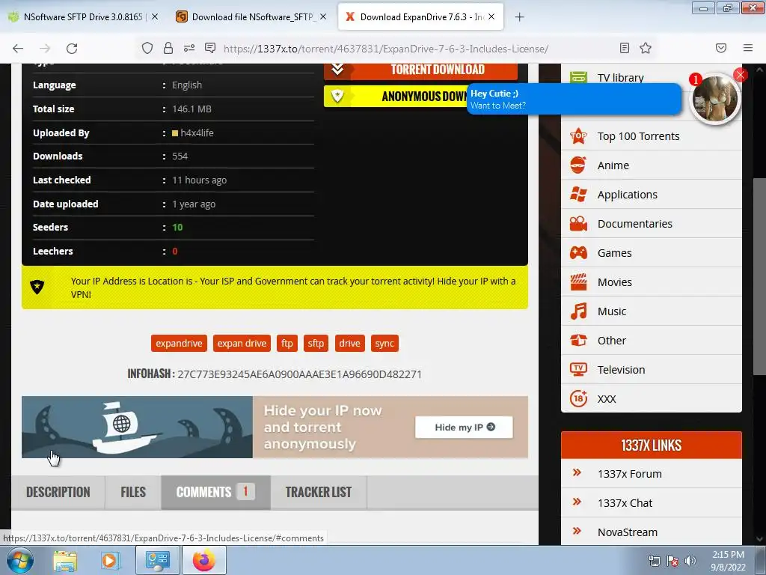
Task: Go back to previous page
Action: [x=18, y=48]
